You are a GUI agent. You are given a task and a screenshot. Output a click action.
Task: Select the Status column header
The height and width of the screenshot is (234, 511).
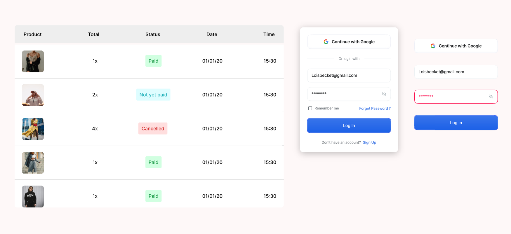tap(153, 34)
